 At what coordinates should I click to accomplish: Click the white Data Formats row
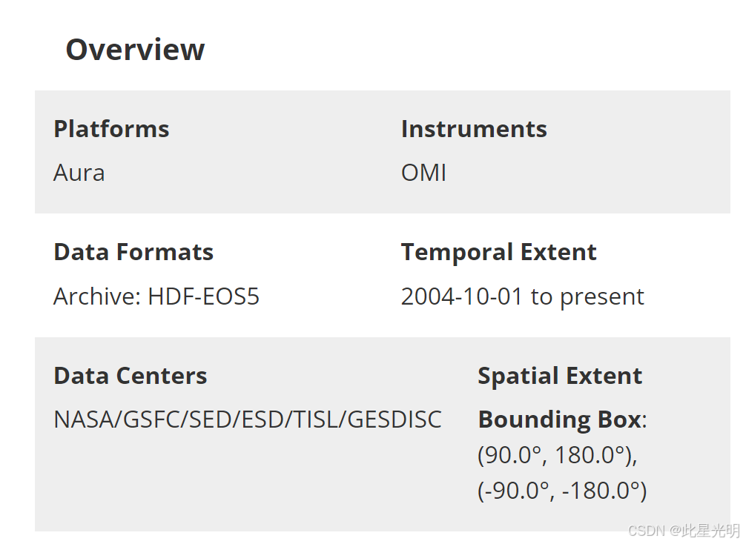383,275
